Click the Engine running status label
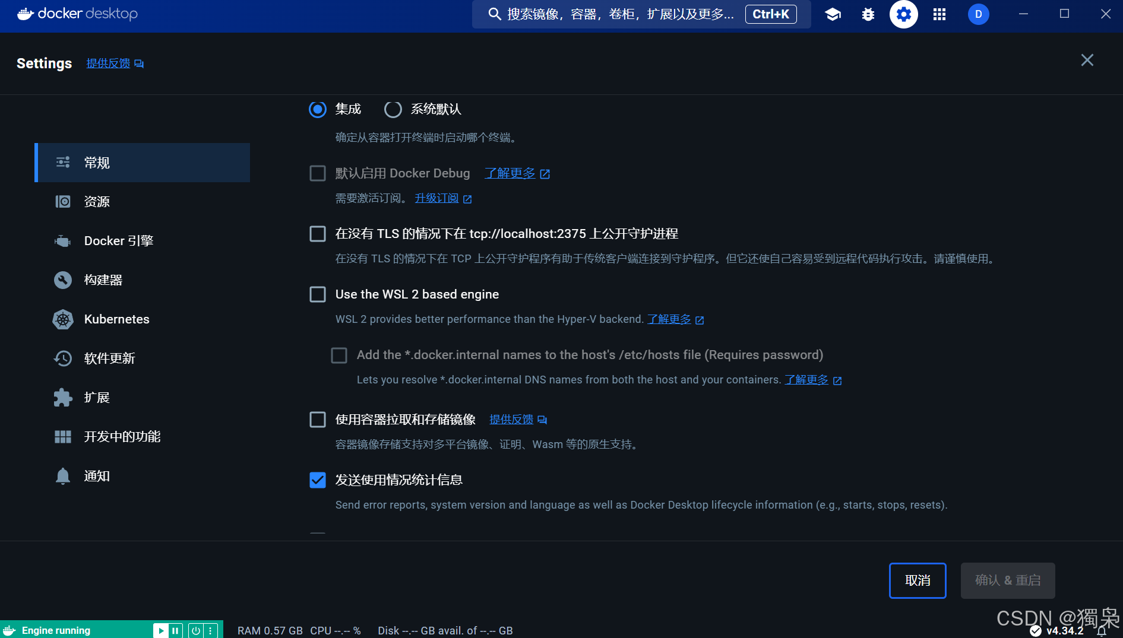1123x638 pixels. pyautogui.click(x=56, y=630)
